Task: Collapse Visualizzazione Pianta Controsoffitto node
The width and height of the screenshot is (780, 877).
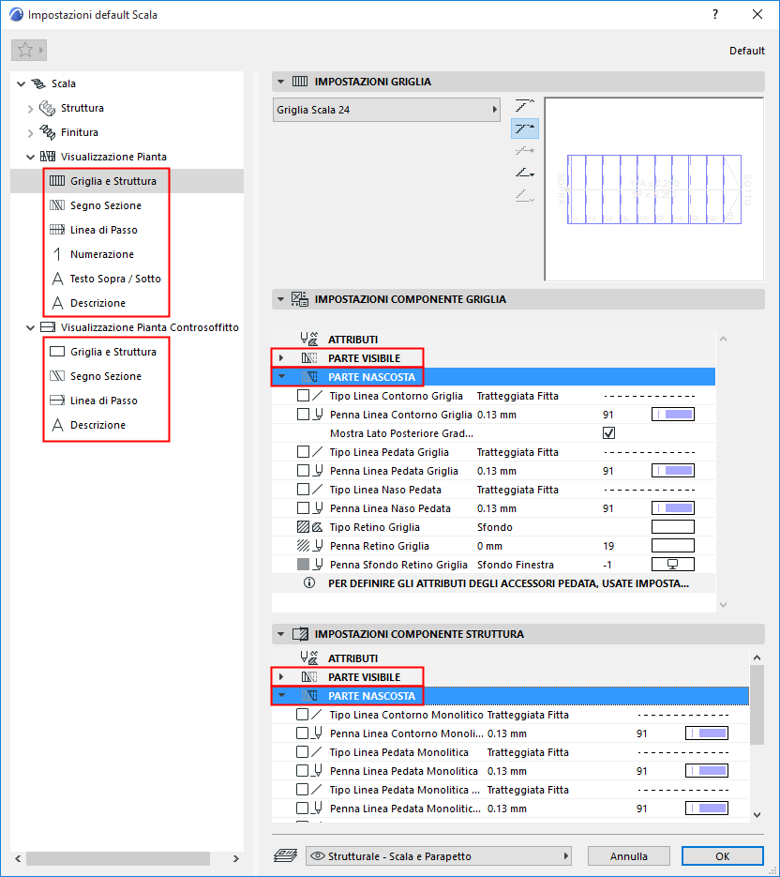Action: 30,327
